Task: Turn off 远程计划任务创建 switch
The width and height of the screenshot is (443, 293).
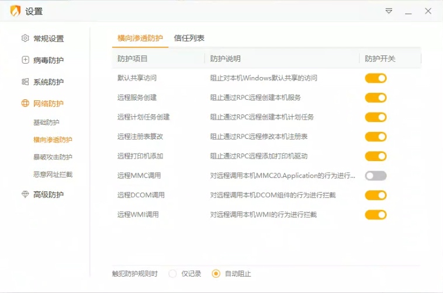Action: coord(375,117)
